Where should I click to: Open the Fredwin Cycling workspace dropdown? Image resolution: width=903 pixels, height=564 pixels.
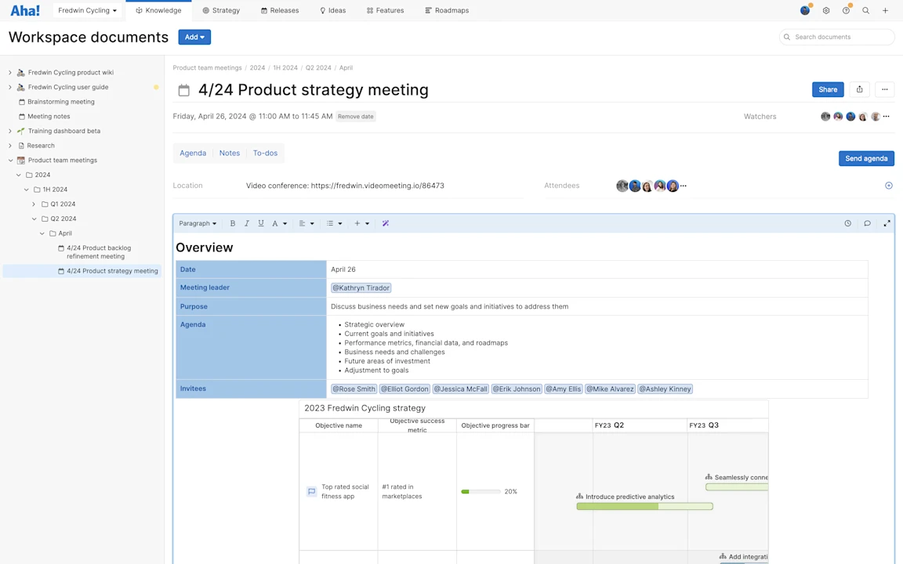click(x=88, y=10)
